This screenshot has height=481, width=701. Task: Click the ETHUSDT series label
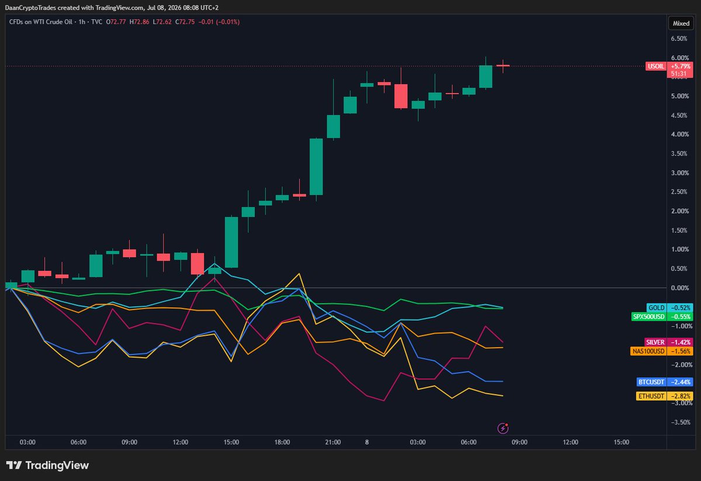651,396
